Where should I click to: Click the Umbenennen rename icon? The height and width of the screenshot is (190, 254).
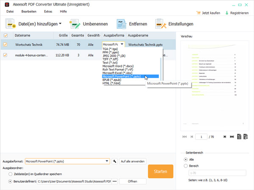[75, 24]
